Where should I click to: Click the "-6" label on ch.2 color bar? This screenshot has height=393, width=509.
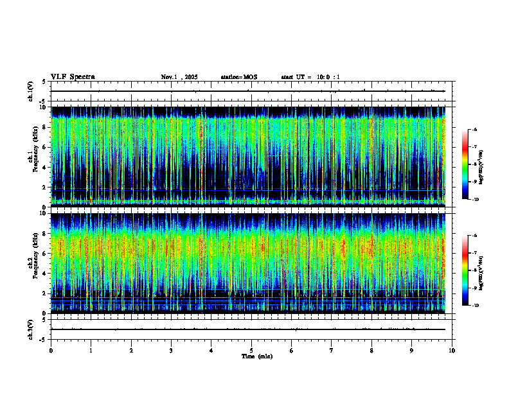tap(474, 236)
